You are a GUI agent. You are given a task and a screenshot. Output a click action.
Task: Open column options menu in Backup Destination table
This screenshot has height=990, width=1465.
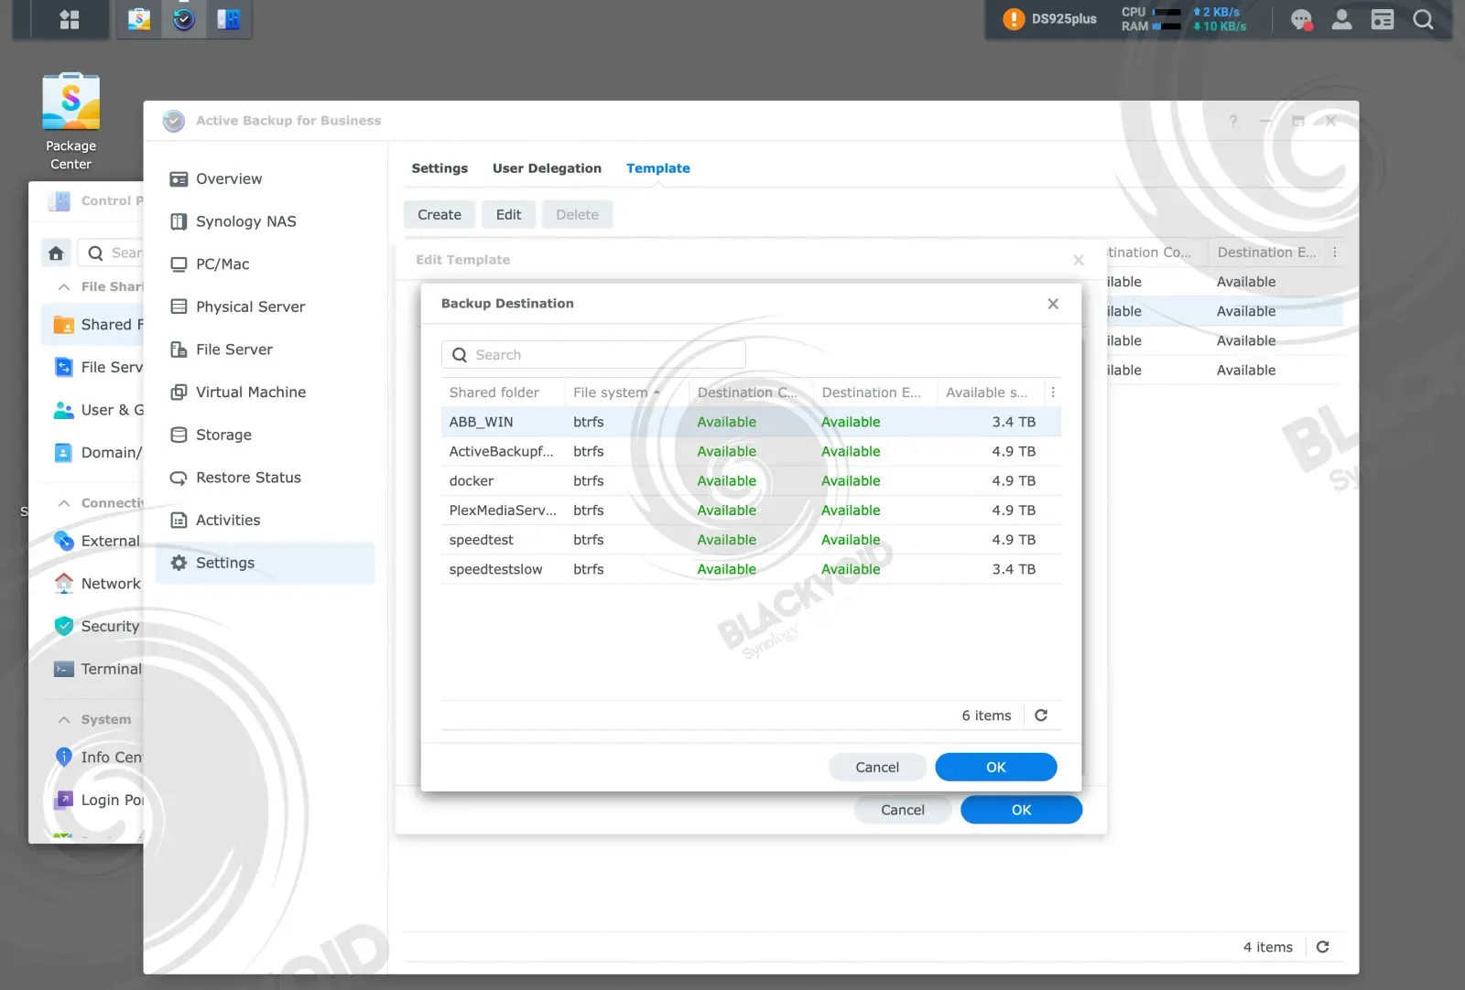click(x=1053, y=393)
